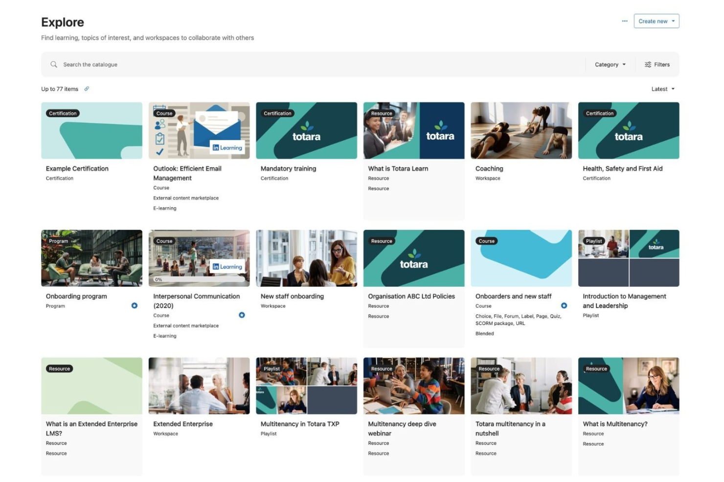Click the LinkedIn Learning badge on Interpersonal Communication thumbnail
724x482 pixels.
pyautogui.click(x=228, y=267)
